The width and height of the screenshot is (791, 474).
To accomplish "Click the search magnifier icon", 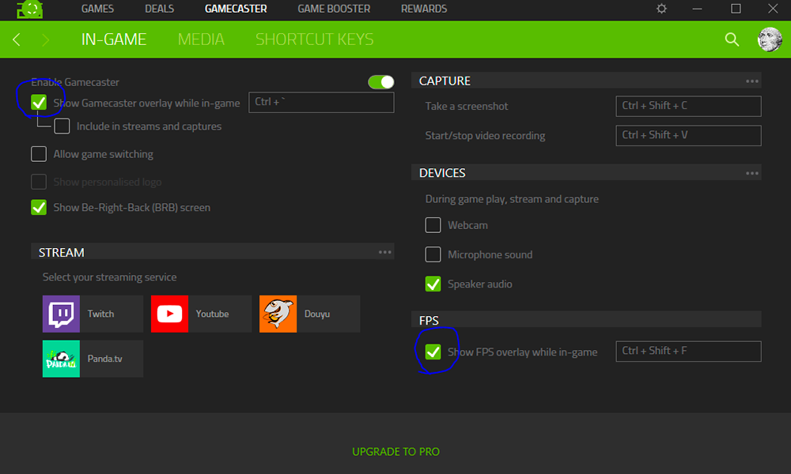I will [x=732, y=39].
